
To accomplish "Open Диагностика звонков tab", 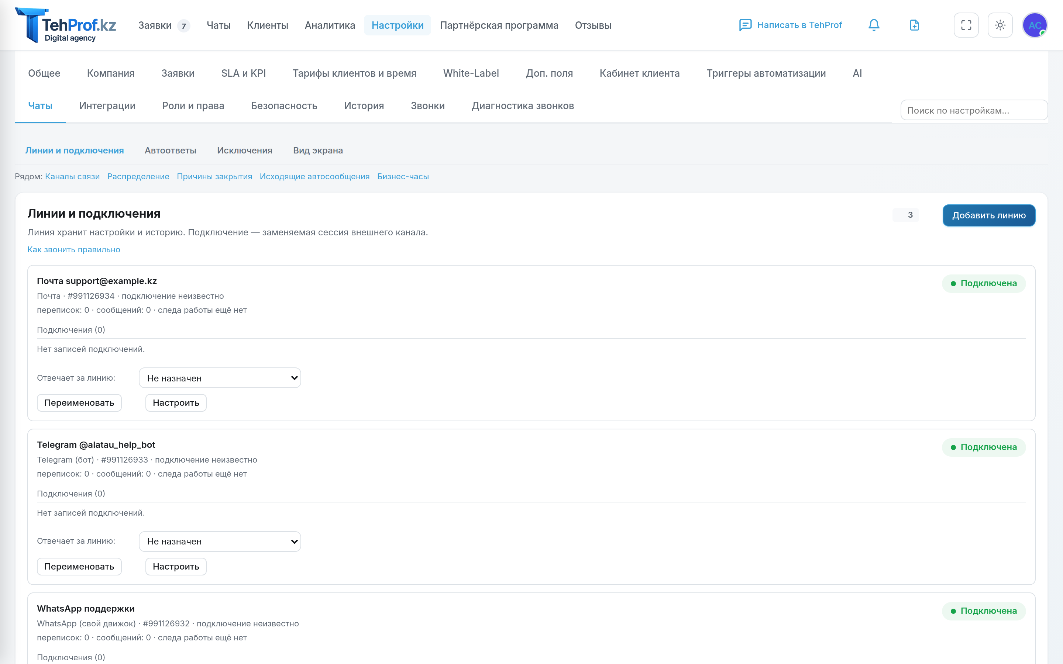I will pyautogui.click(x=523, y=106).
